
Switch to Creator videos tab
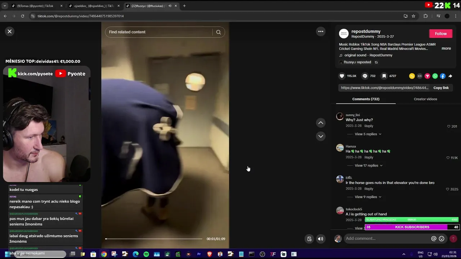click(425, 99)
